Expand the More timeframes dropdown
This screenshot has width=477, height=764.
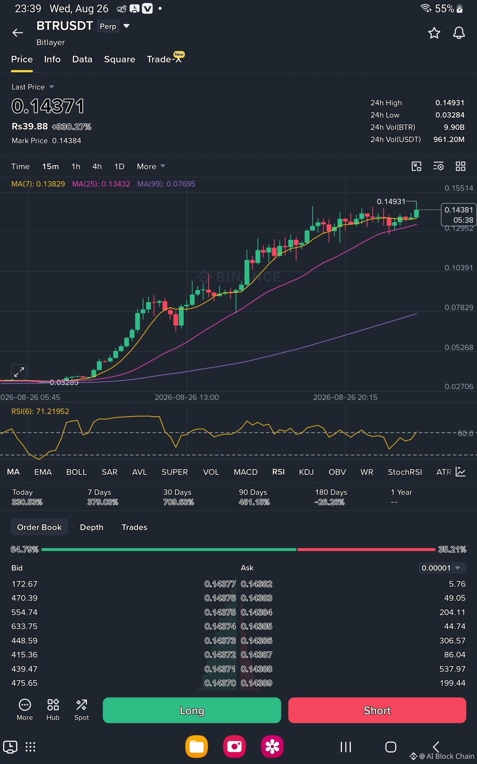[151, 166]
